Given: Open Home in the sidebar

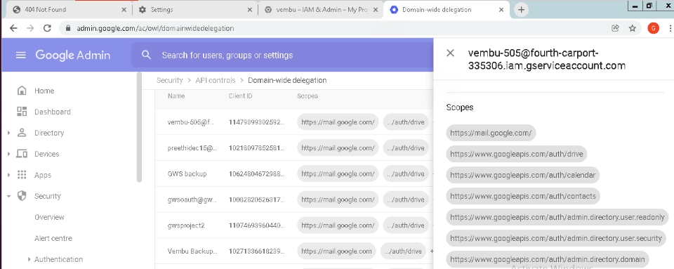Looking at the screenshot, I should coord(44,91).
